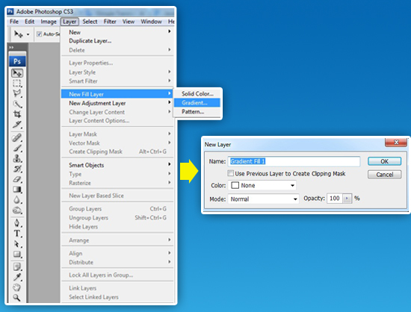The image size is (411, 312).
Task: Open the Edit menu
Action: tap(30, 22)
